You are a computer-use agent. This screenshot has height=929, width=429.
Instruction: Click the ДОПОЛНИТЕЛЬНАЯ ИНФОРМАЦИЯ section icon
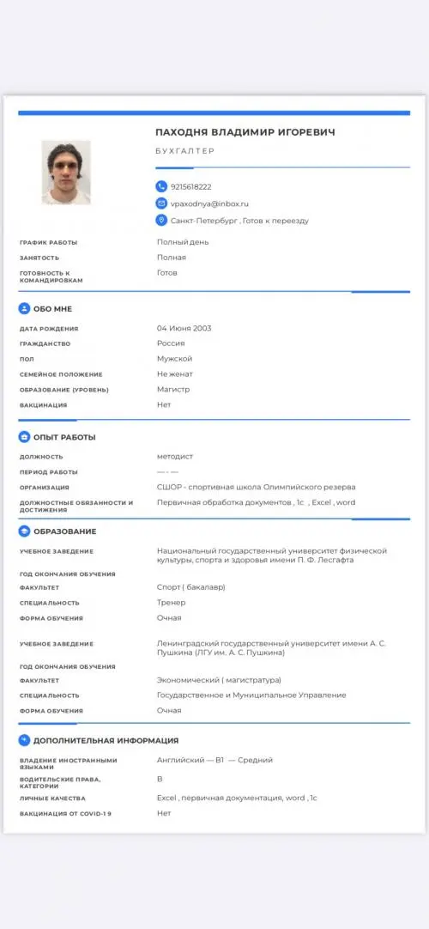[x=24, y=741]
